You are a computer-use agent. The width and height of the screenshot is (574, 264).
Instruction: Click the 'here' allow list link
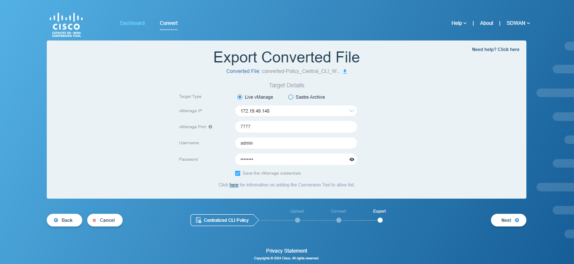tap(234, 185)
